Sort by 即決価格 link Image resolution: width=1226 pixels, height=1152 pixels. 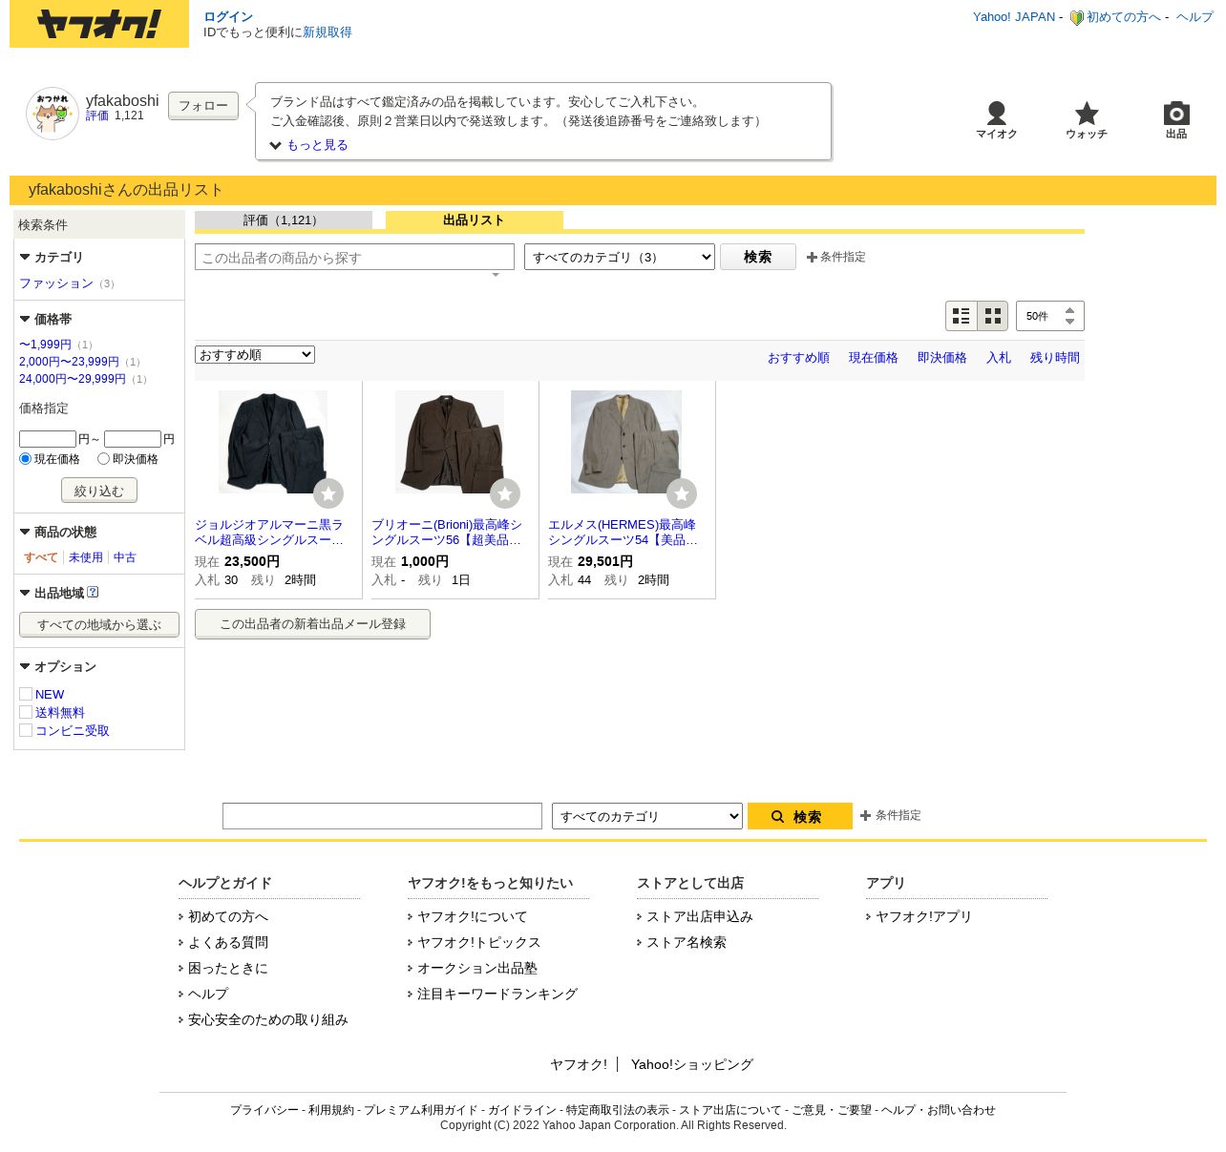coord(942,358)
